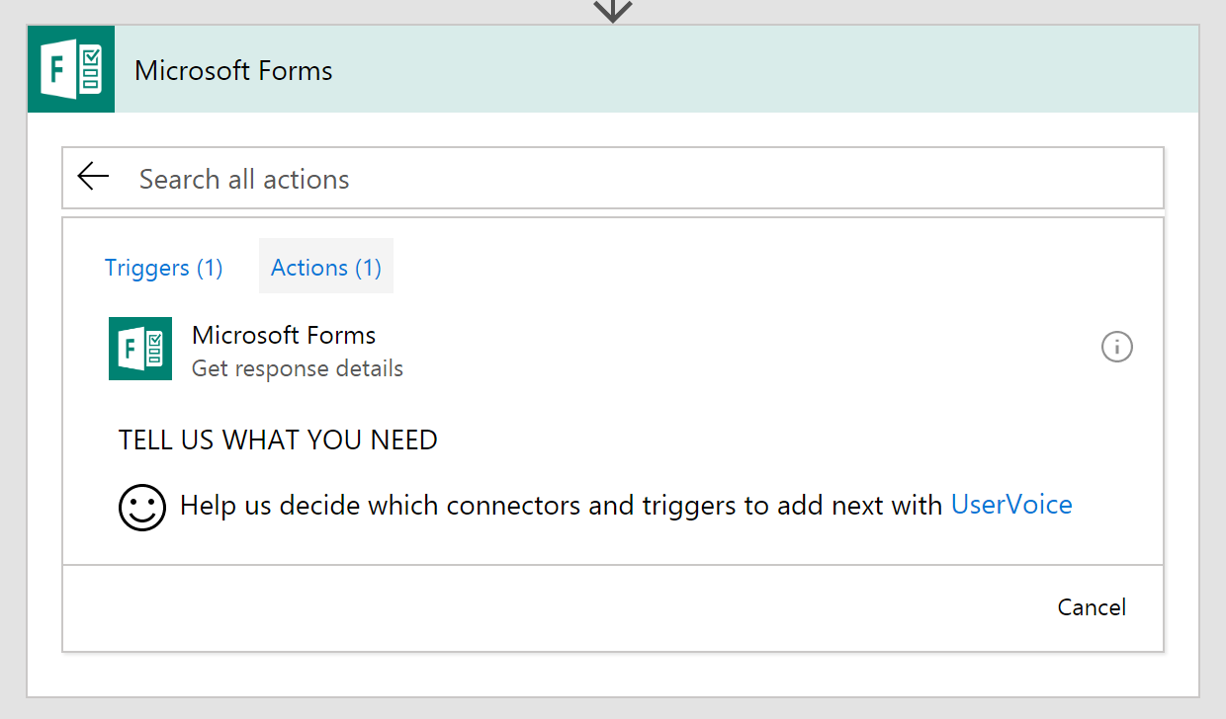
Task: Switch to the Triggers (1) tab
Action: pos(163,268)
